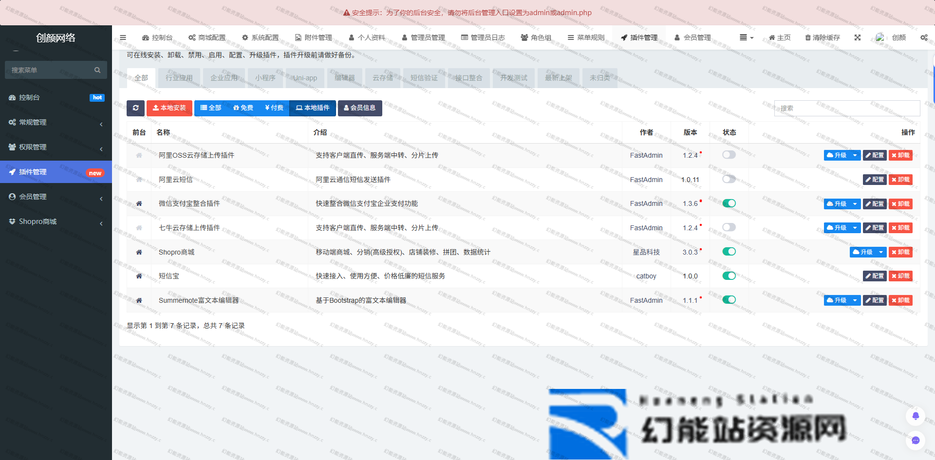Open 附件管理 top navigation tab

click(x=314, y=37)
